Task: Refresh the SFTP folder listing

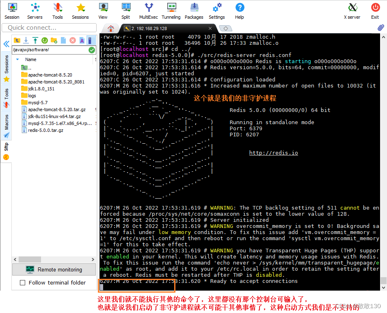Action: point(45,40)
